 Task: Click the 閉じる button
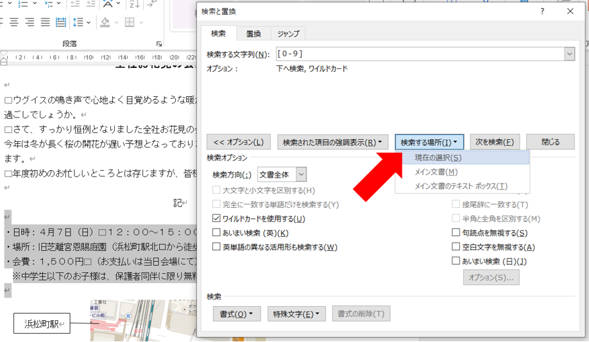551,142
